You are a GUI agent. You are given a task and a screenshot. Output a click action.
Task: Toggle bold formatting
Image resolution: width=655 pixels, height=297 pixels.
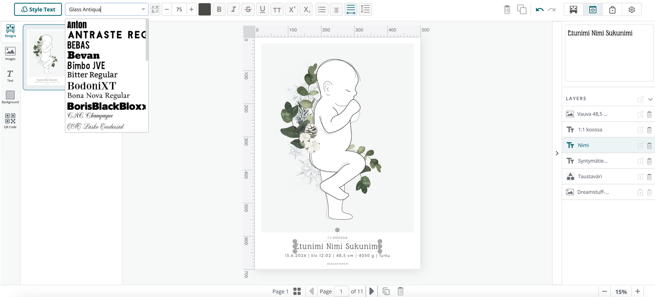pyautogui.click(x=219, y=9)
